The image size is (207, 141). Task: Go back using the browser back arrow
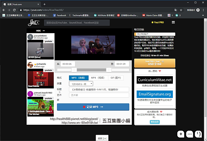(4, 10)
